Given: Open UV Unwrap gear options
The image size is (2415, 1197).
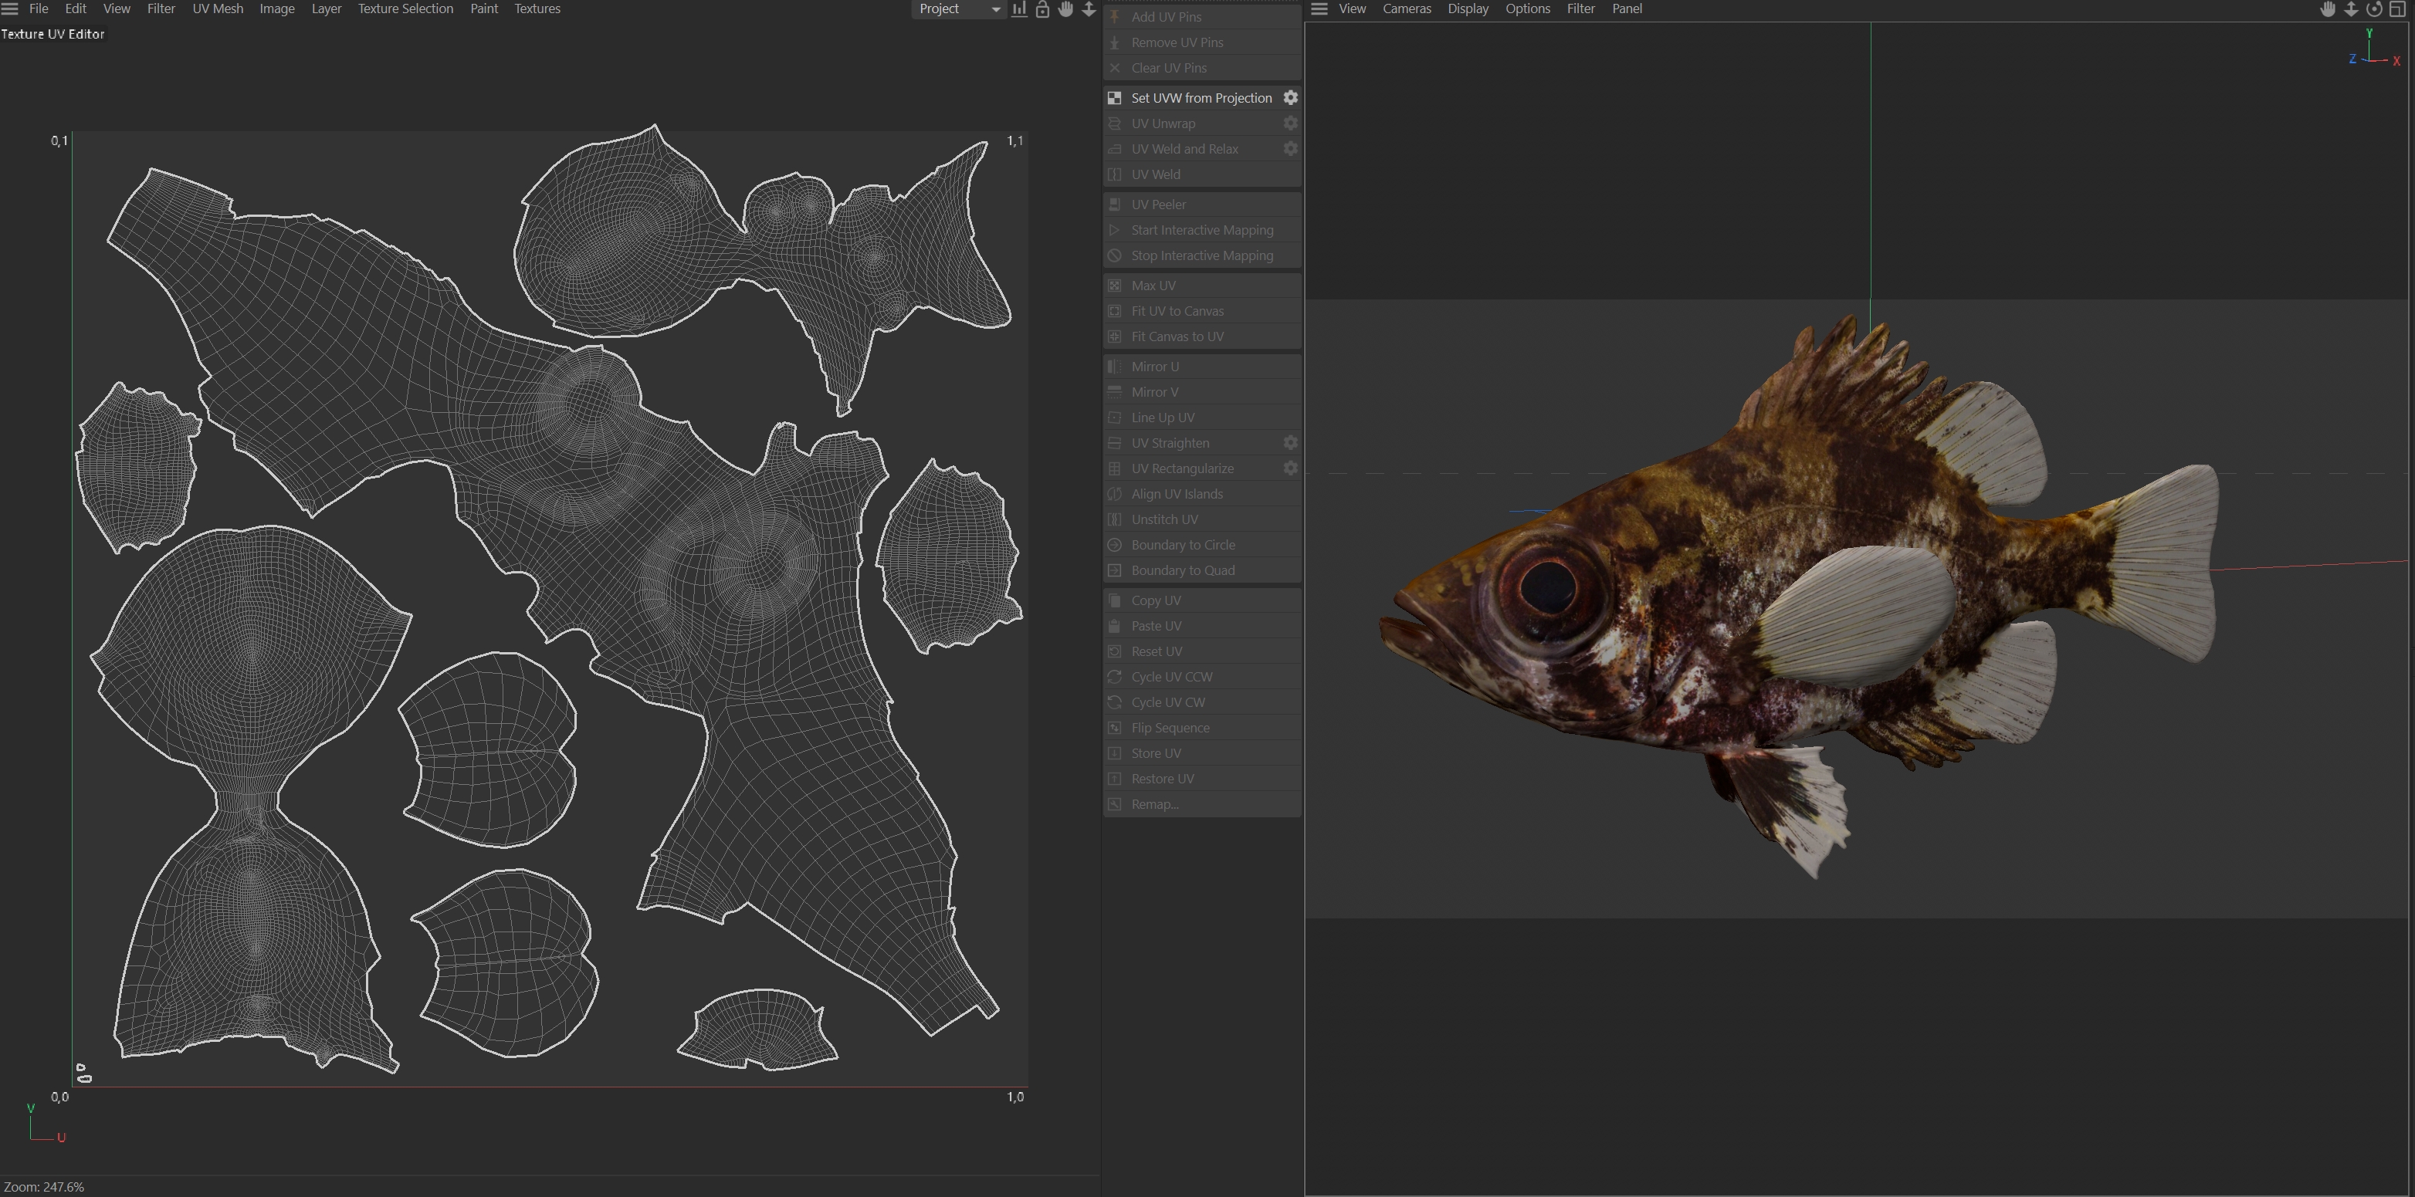Looking at the screenshot, I should [x=1290, y=123].
